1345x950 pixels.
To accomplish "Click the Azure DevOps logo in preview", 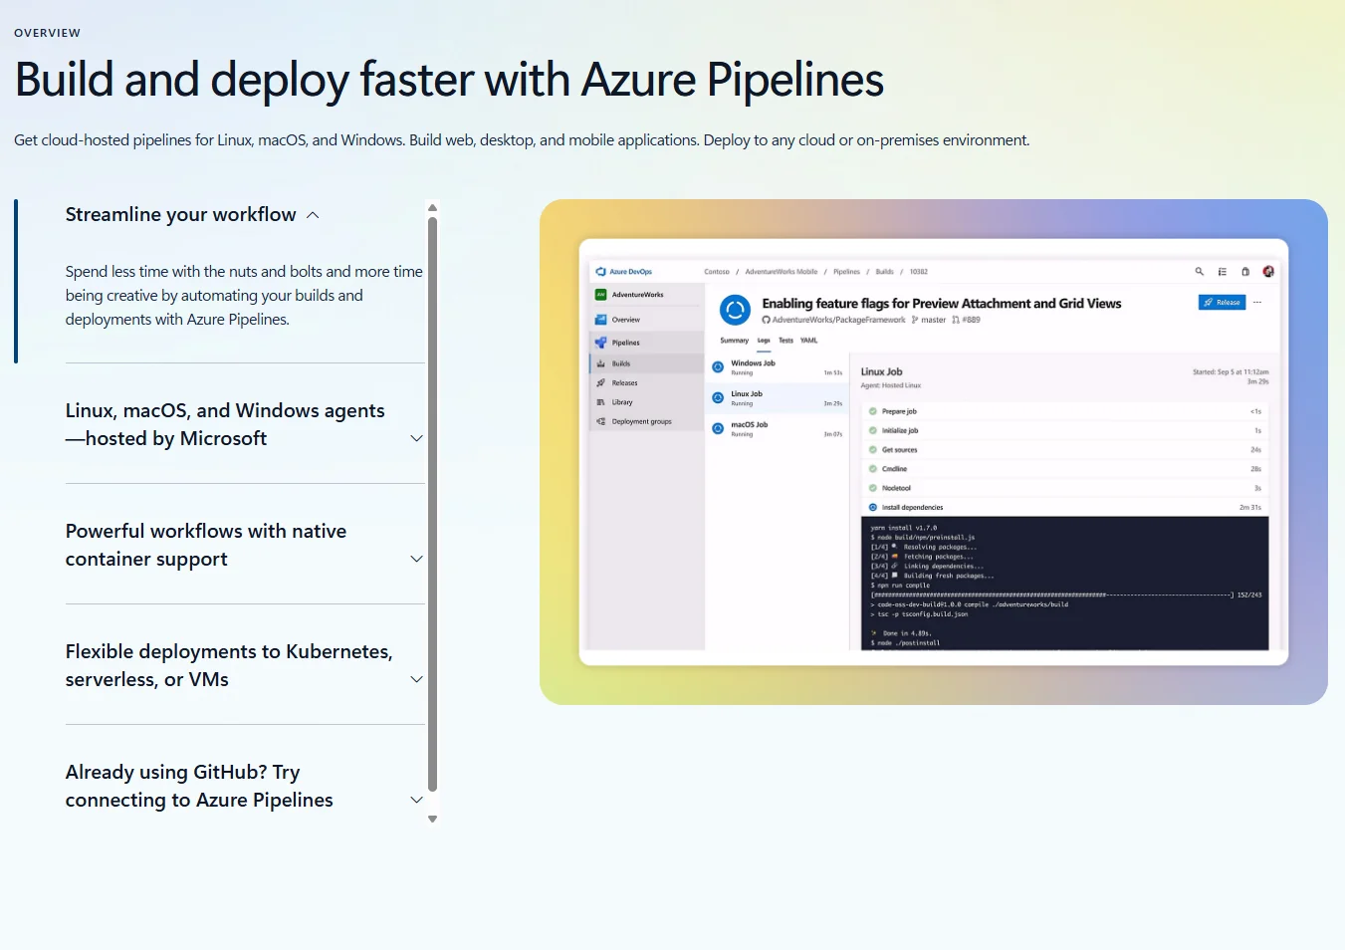I will coord(600,272).
